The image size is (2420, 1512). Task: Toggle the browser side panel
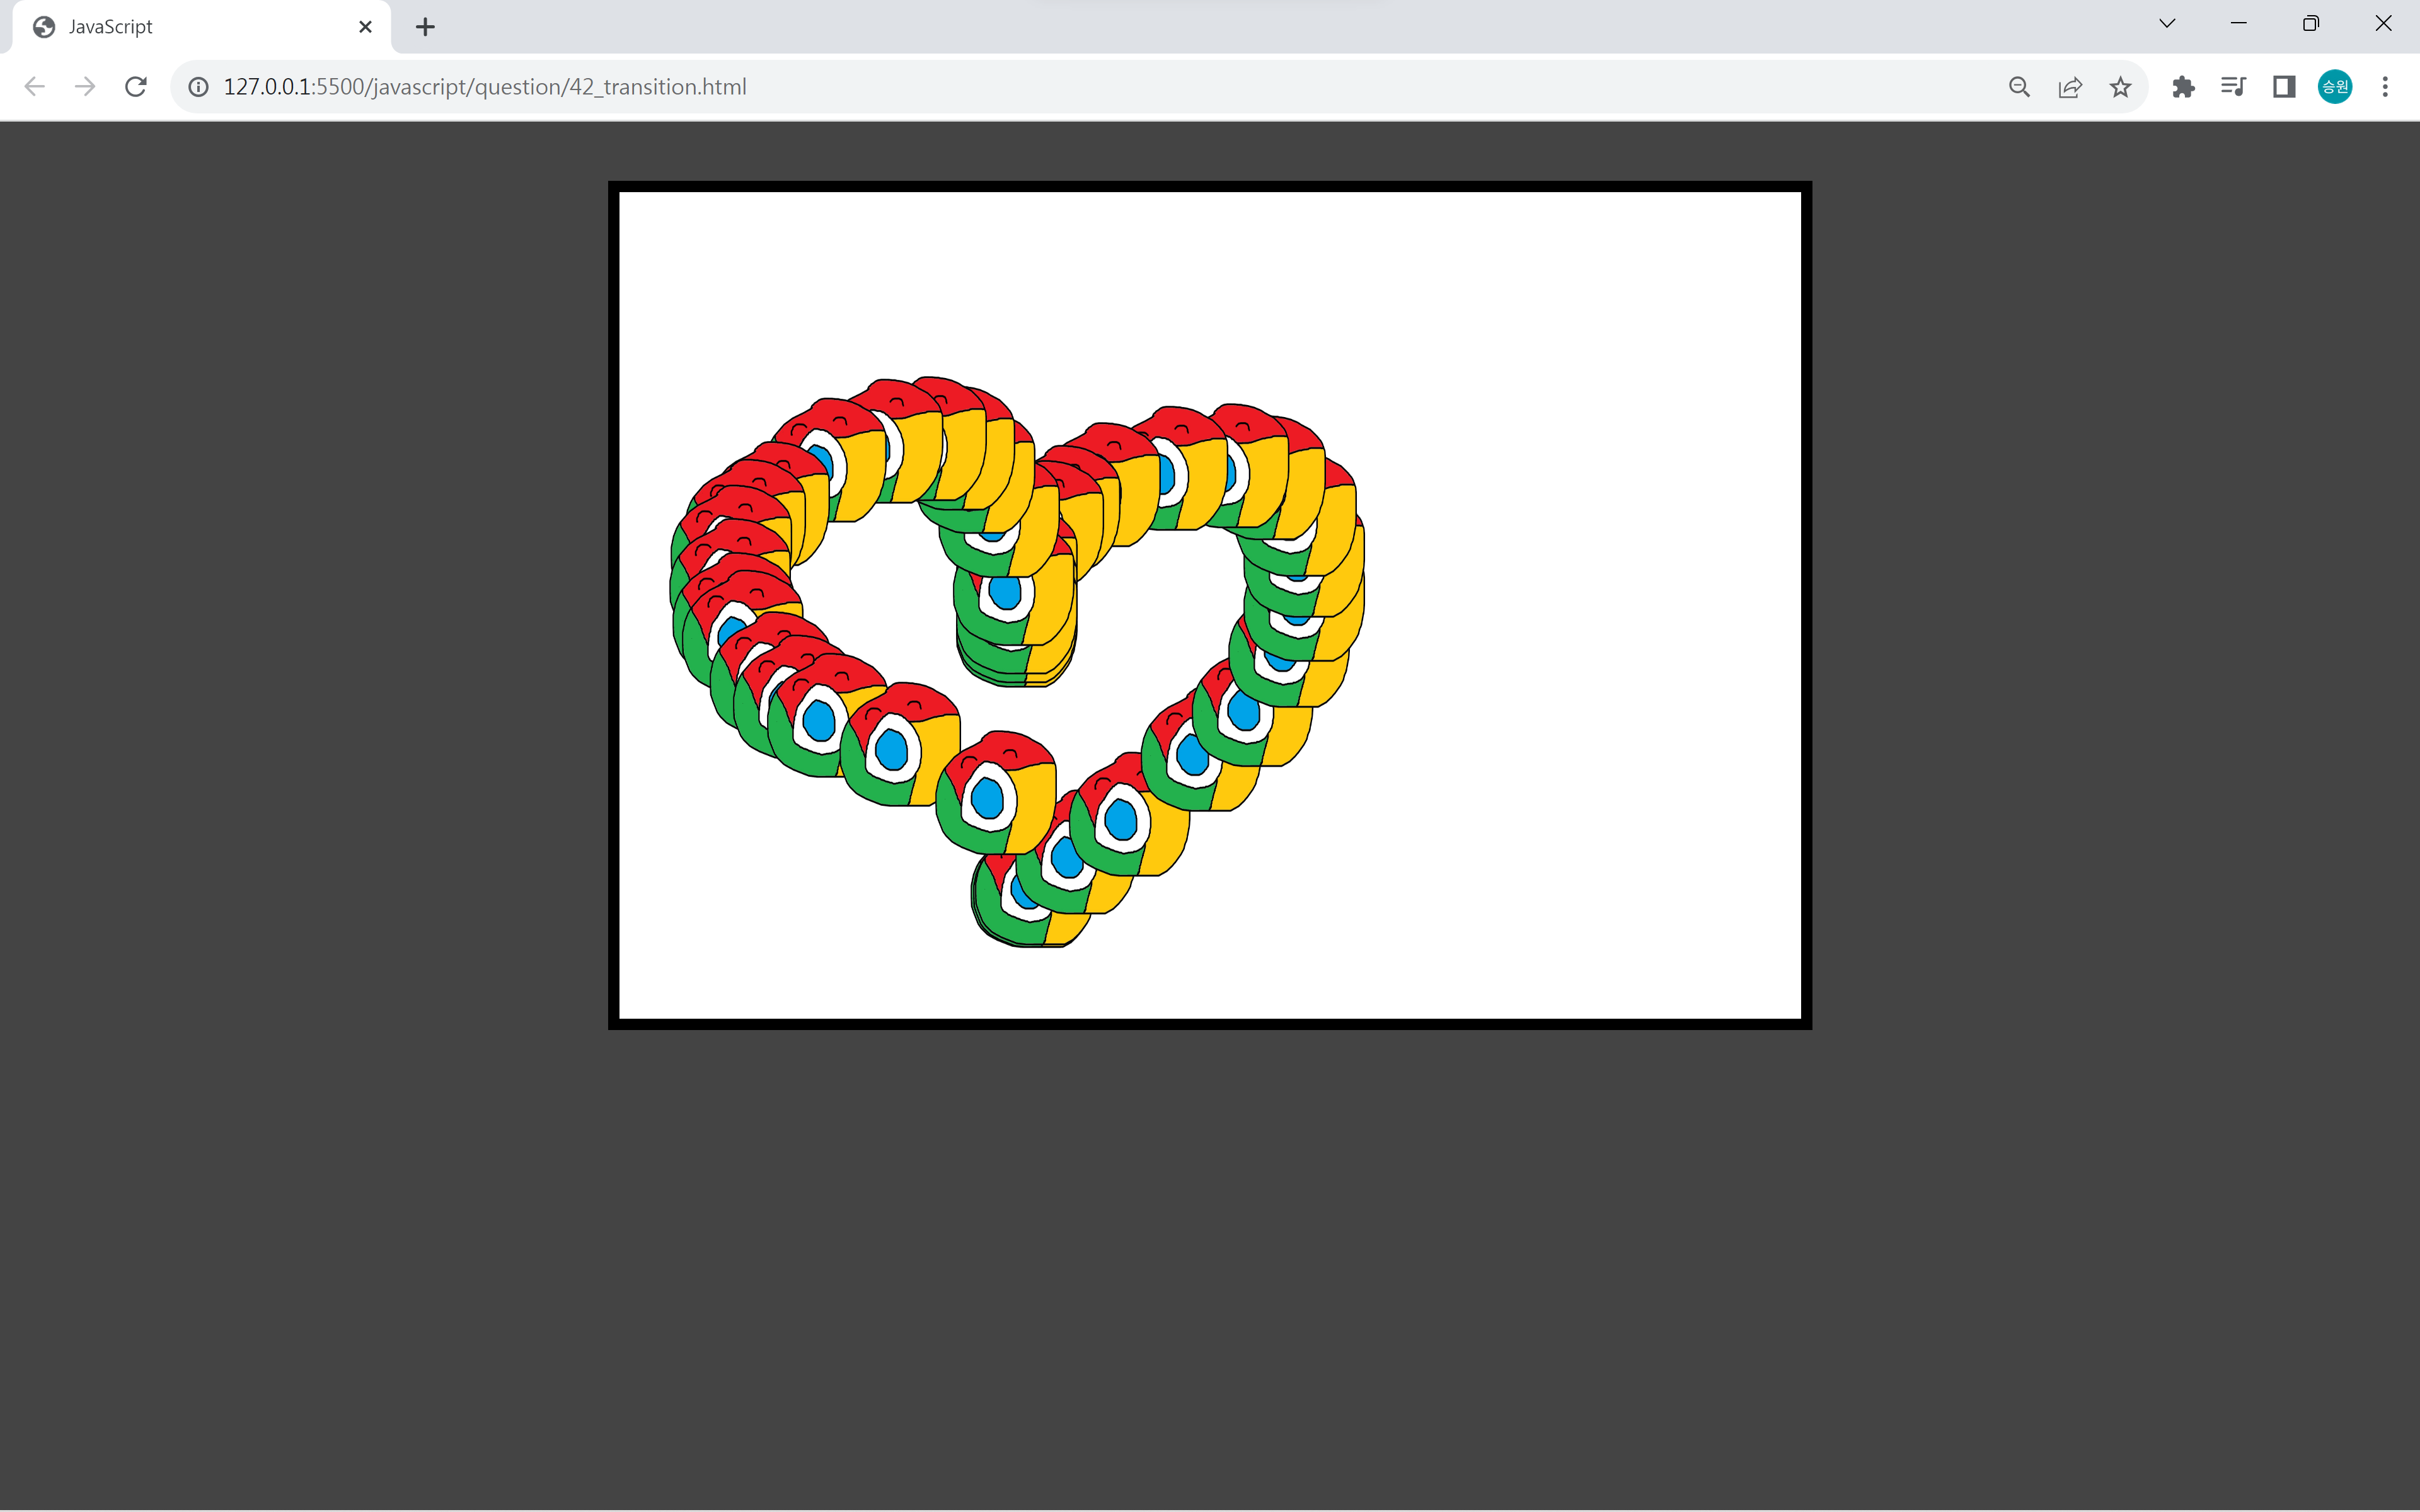[2284, 87]
